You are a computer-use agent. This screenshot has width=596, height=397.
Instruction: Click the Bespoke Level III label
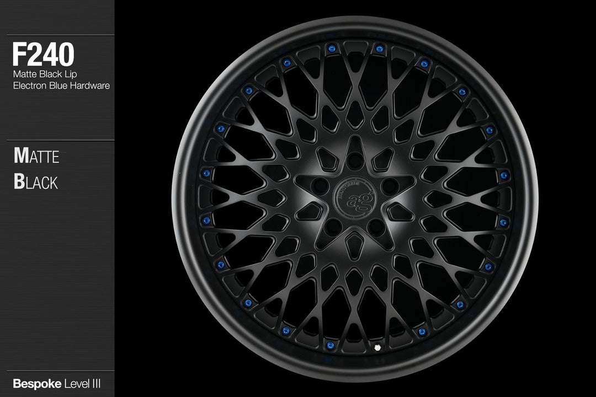[x=56, y=383]
